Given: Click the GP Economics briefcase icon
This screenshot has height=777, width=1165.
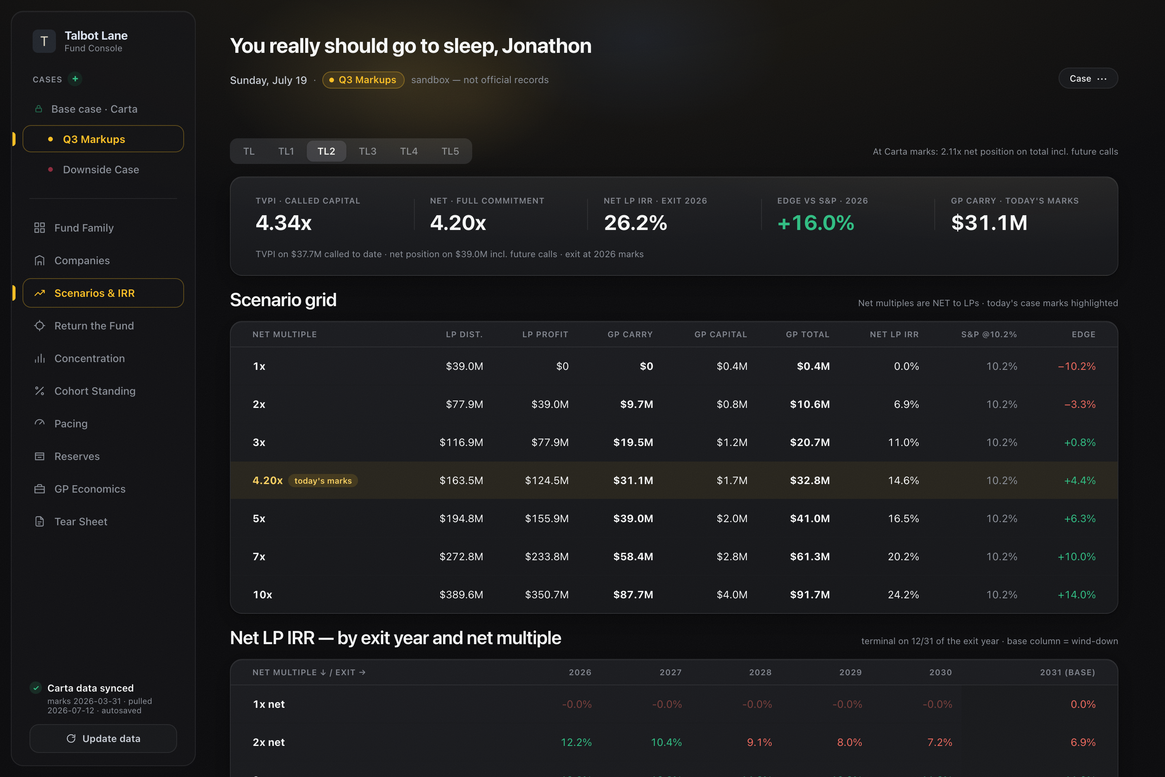Looking at the screenshot, I should click(40, 489).
